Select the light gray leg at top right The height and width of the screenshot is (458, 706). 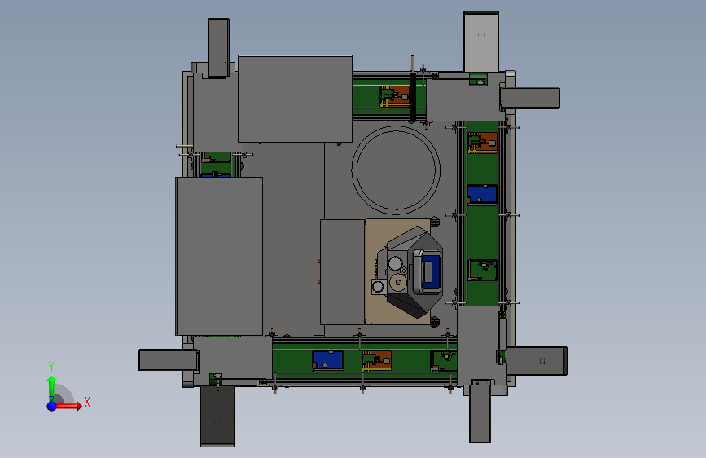[x=481, y=42]
